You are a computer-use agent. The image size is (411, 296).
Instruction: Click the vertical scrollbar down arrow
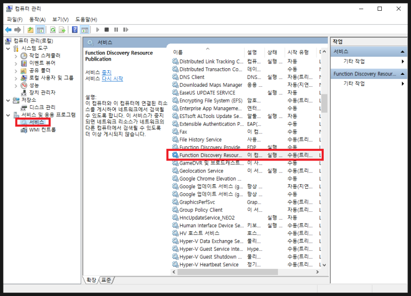(325, 265)
